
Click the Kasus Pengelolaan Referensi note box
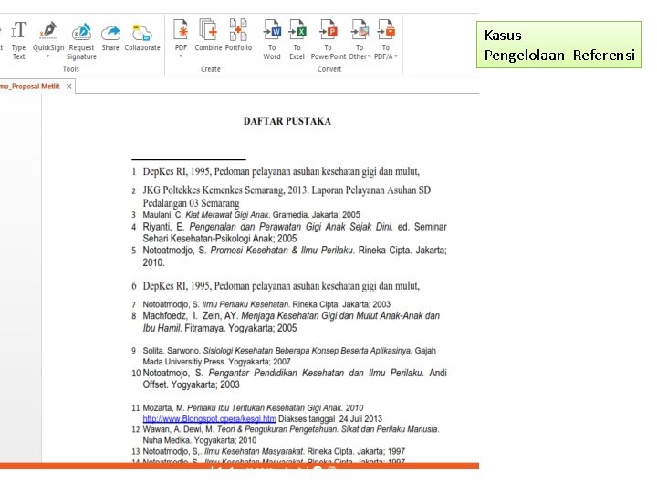coord(559,45)
